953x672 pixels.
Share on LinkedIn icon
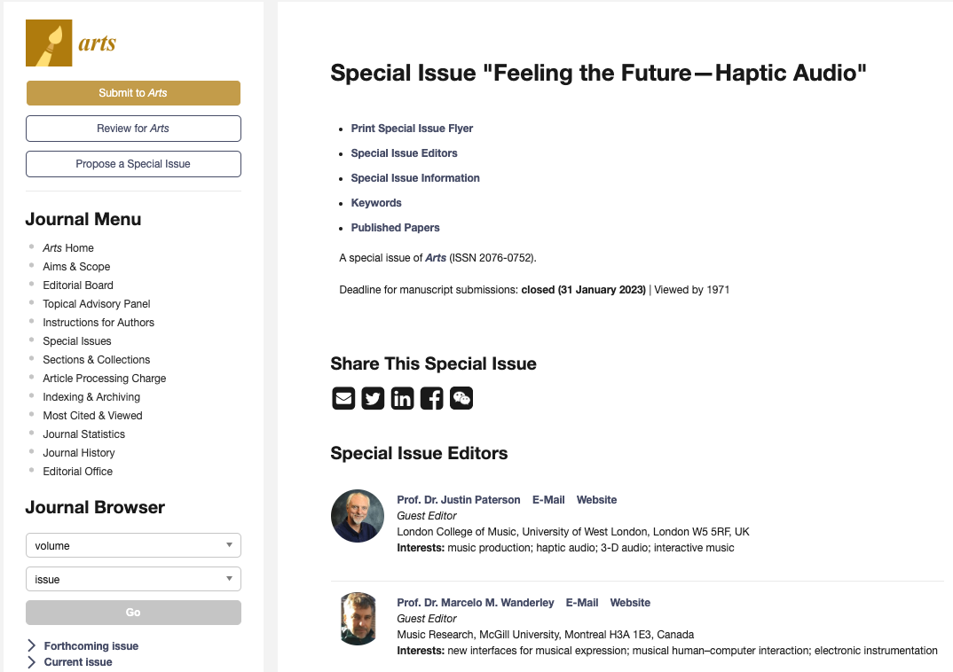pos(402,398)
